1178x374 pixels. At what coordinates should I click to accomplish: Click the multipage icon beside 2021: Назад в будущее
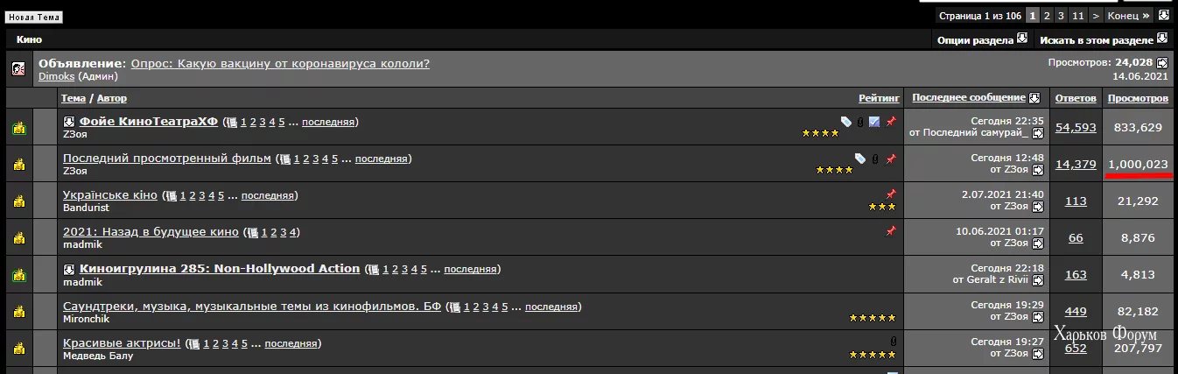(x=252, y=233)
